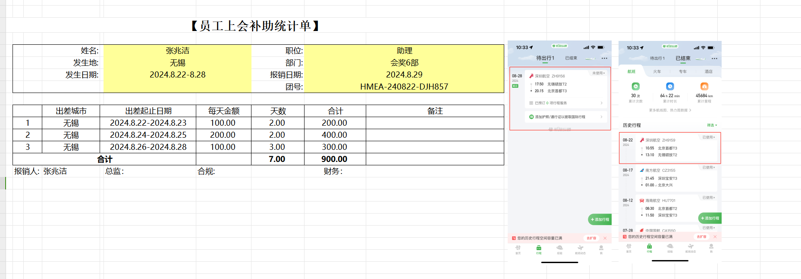Select 火车 tab in right phone
This screenshot has width=801, height=279.
657,71
